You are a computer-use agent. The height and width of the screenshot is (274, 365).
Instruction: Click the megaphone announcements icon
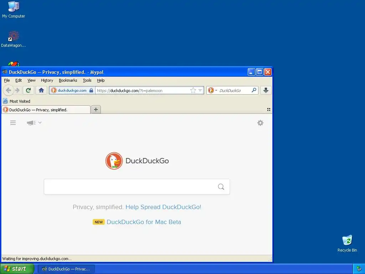(31, 123)
